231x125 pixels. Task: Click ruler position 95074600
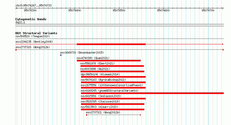[x=163, y=10]
